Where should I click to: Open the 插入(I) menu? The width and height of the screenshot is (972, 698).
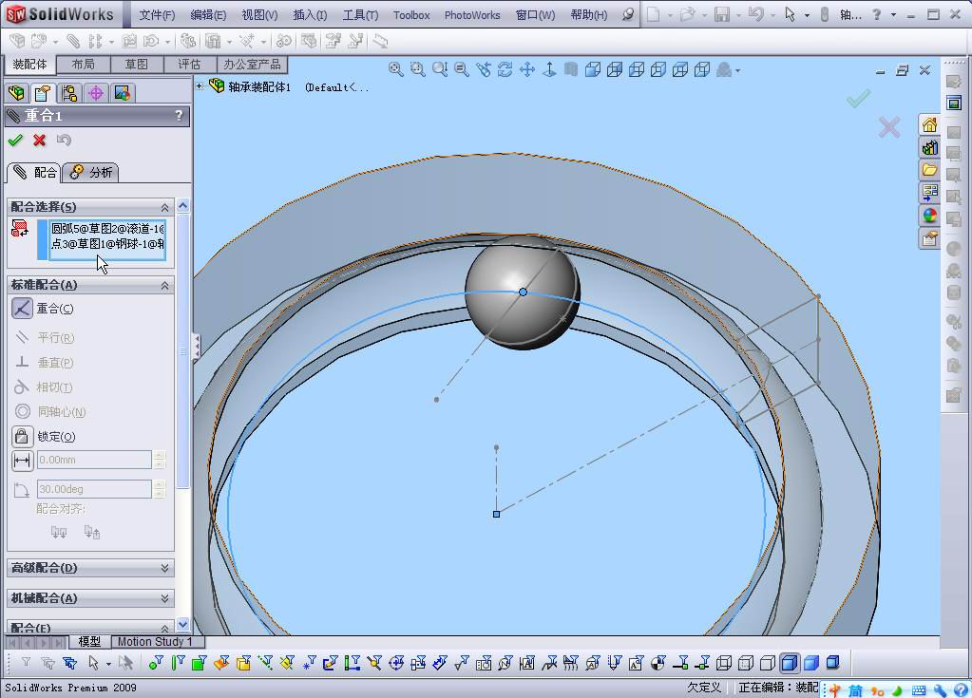pyautogui.click(x=310, y=15)
